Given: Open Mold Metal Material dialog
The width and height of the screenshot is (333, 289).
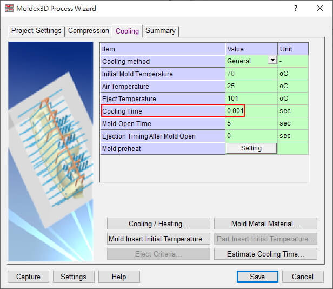Looking at the screenshot, I should [x=265, y=224].
